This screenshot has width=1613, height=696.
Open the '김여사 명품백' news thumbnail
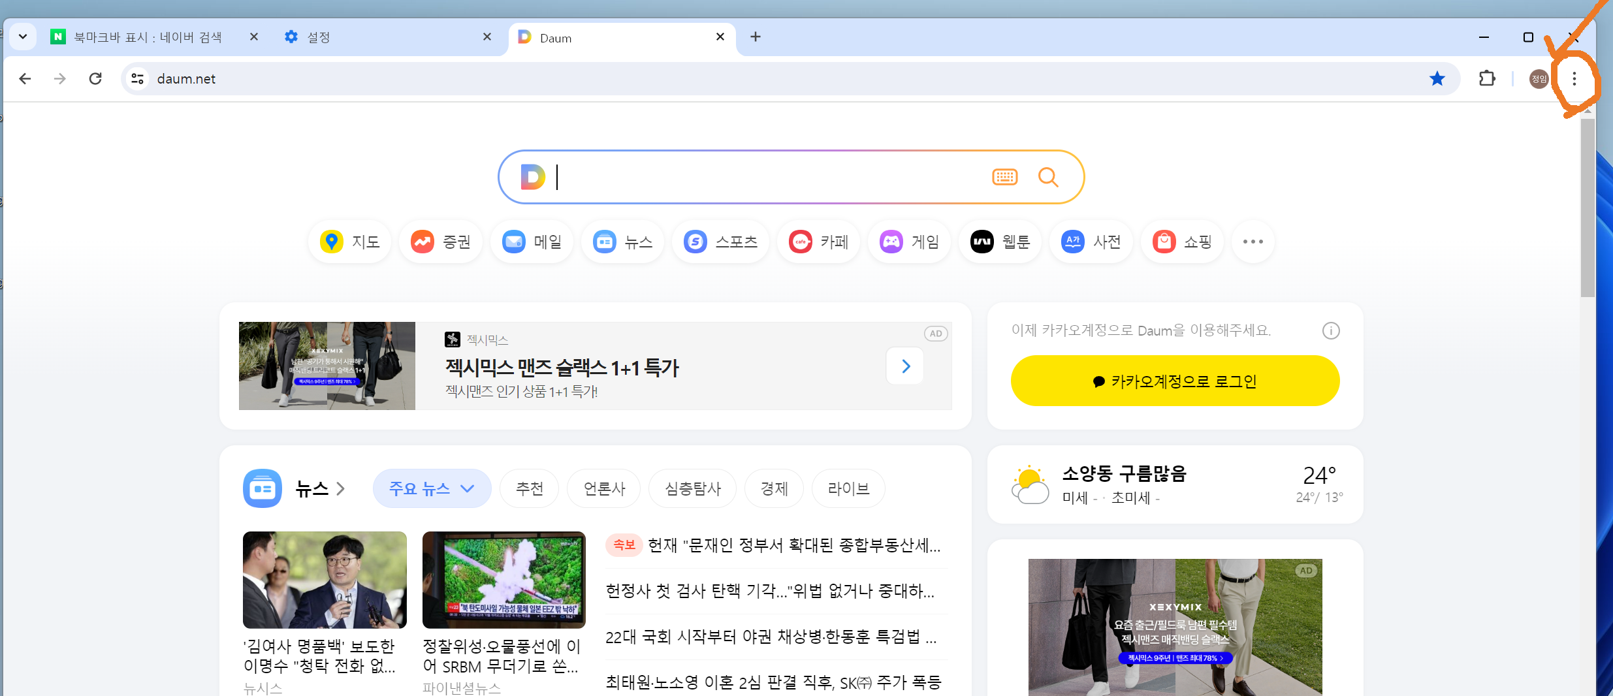click(x=325, y=580)
